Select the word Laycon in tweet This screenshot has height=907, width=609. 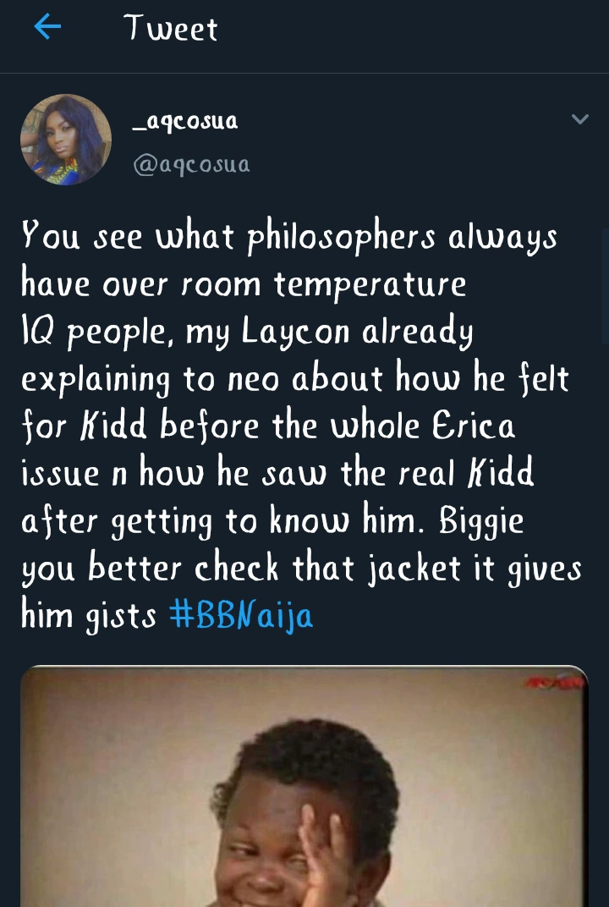pos(295,332)
